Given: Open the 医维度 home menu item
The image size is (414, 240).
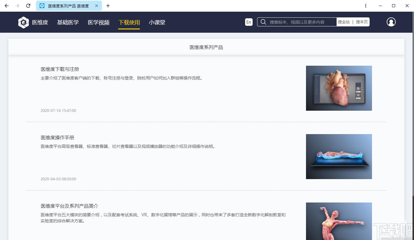Looking at the screenshot, I should tap(40, 22).
